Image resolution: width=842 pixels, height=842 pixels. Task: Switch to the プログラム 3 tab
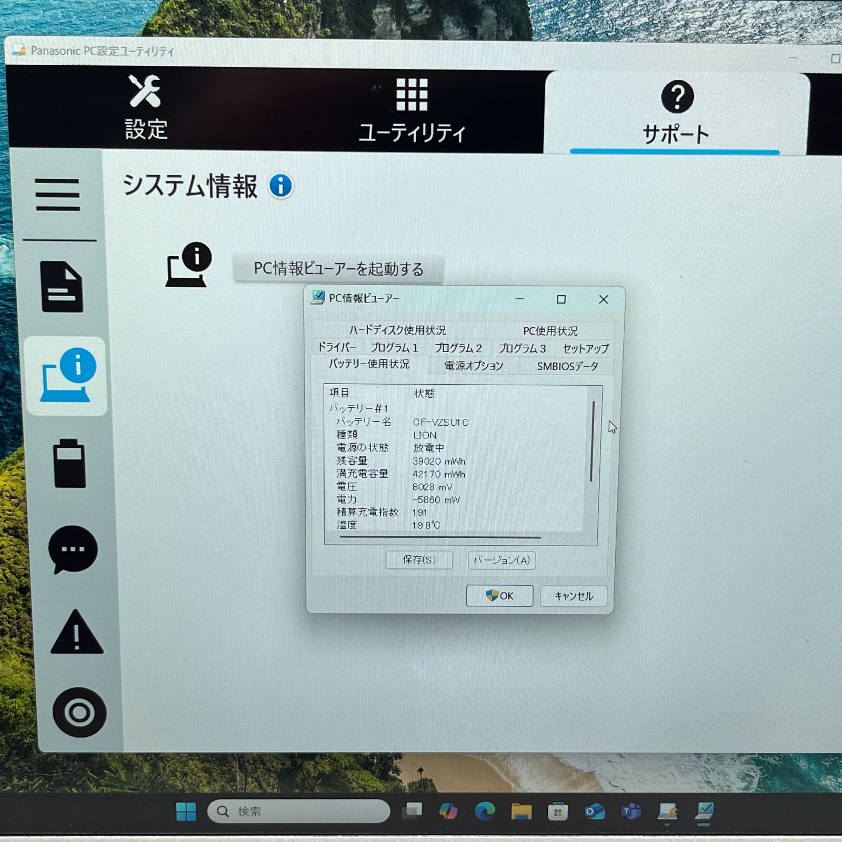(x=522, y=348)
